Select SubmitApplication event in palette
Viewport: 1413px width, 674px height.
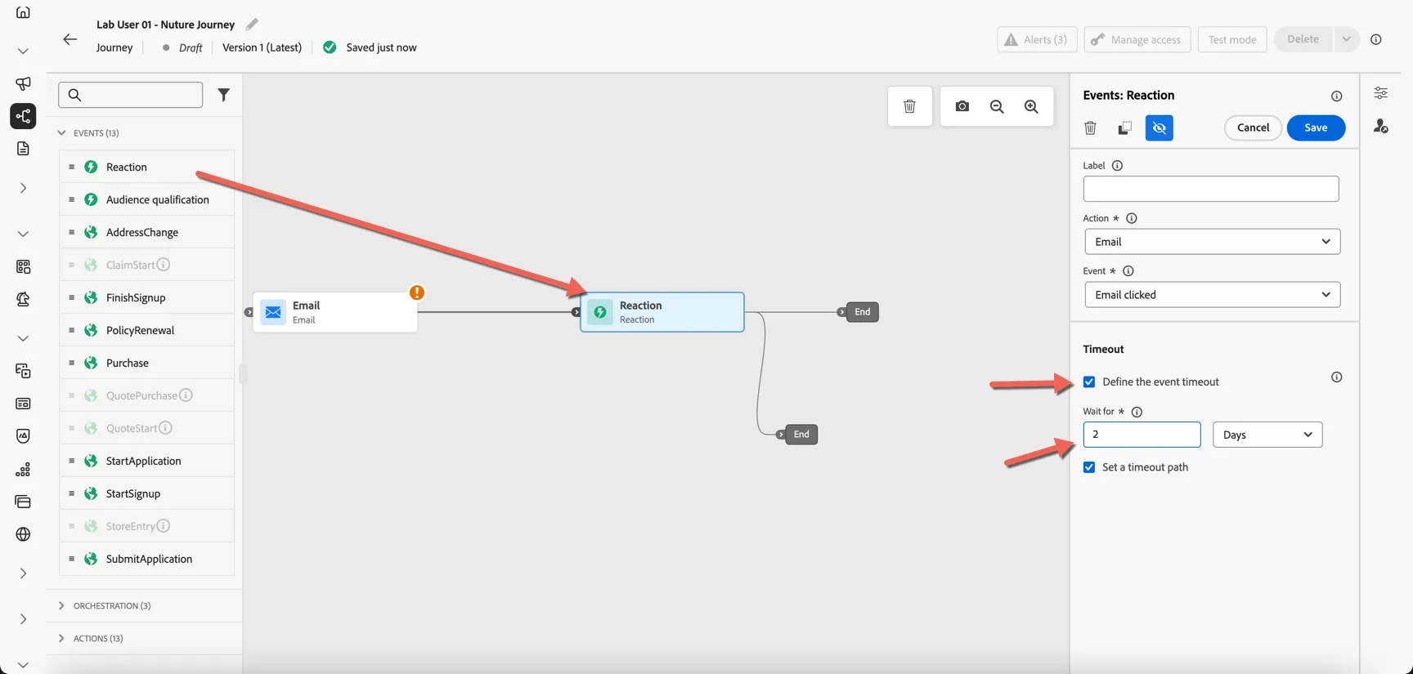tap(147, 559)
